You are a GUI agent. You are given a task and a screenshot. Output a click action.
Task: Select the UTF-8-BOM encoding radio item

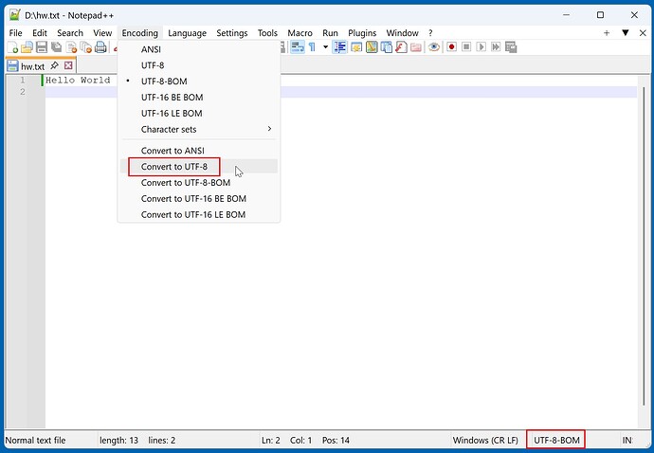tap(165, 82)
